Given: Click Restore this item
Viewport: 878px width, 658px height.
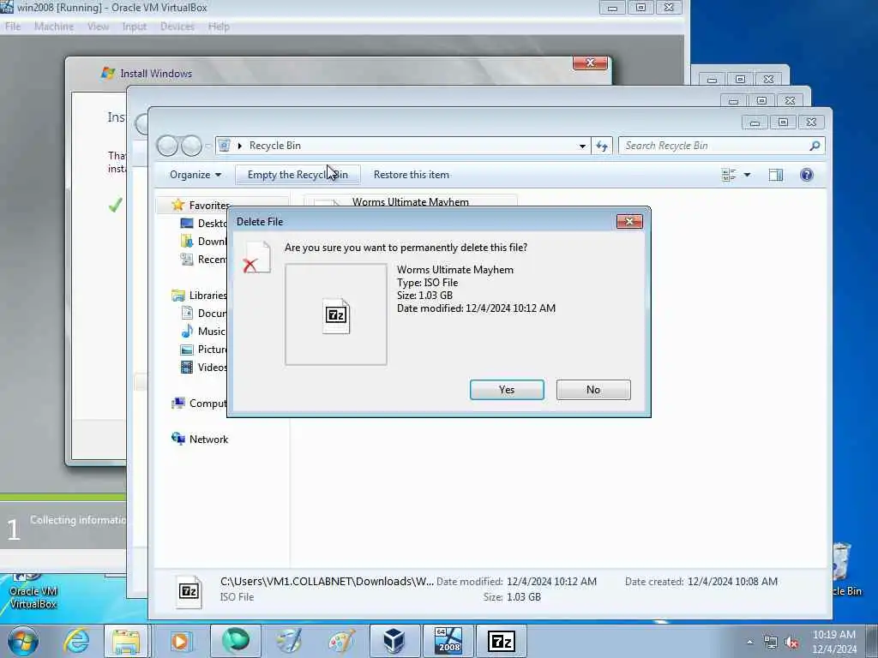Looking at the screenshot, I should click(x=412, y=175).
